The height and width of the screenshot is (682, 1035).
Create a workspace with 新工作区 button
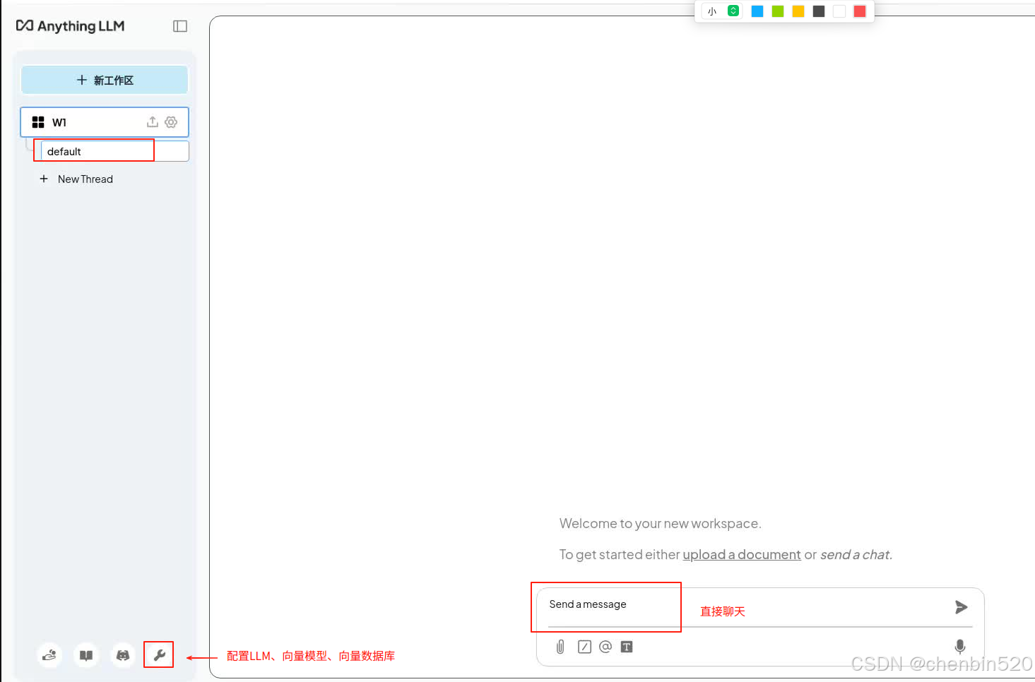click(x=104, y=80)
